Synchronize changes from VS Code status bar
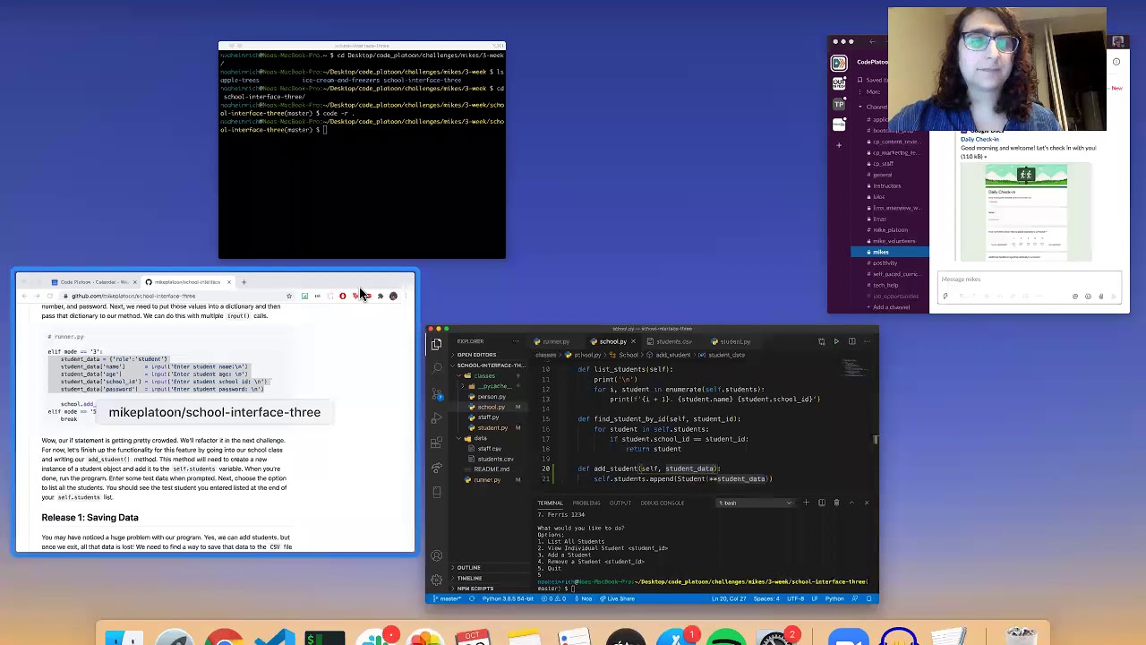The image size is (1146, 645). click(x=472, y=598)
